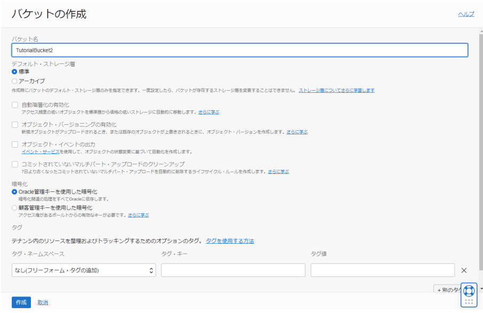The height and width of the screenshot is (313, 483).
Task: Click the タグを使用する方法 link
Action: [230, 240]
